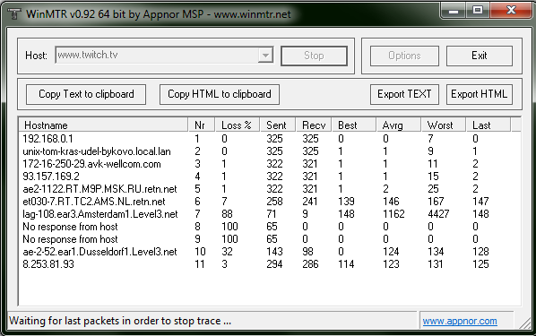Click the Recv value 286
This screenshot has width=536, height=336.
coord(310,264)
